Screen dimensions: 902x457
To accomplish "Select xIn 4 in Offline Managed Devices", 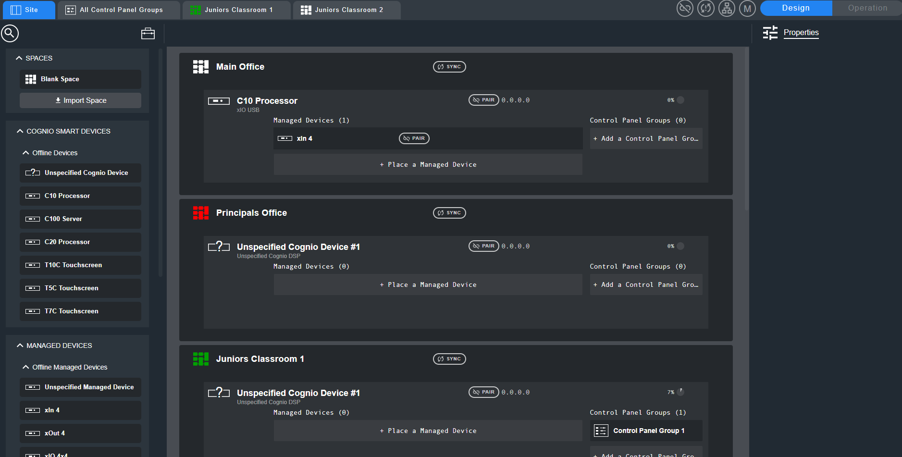I will tap(80, 410).
